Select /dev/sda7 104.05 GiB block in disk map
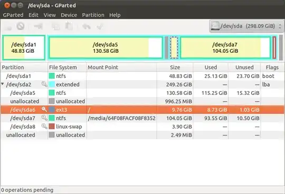 225,47
